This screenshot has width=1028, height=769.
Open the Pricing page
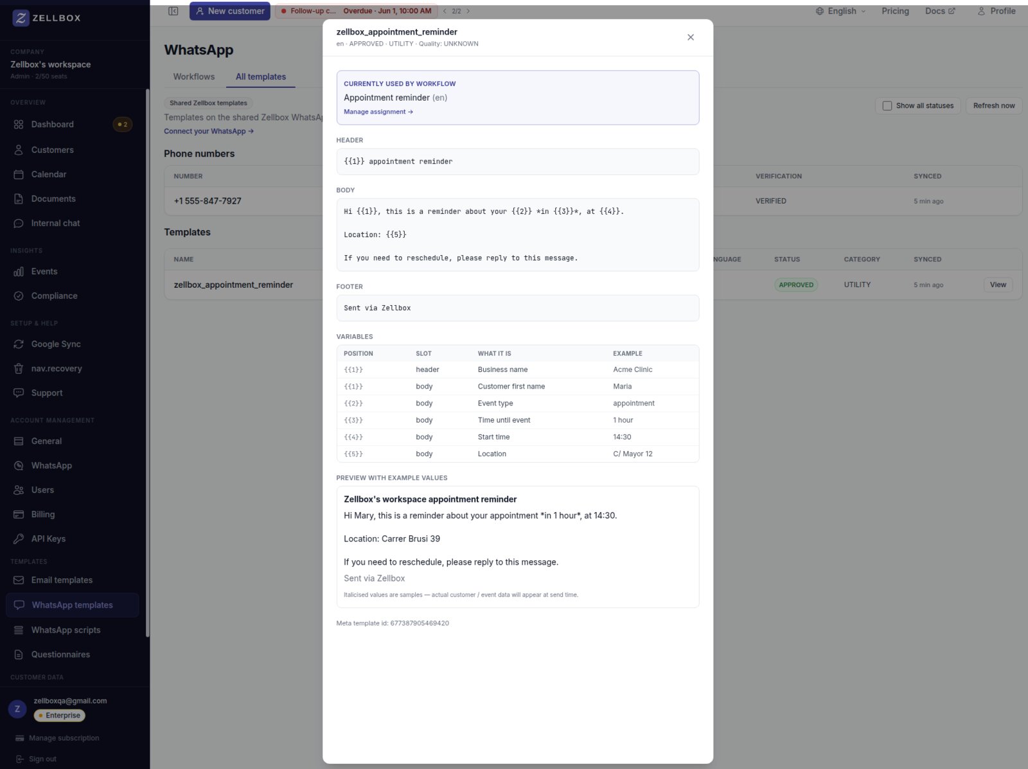(x=895, y=11)
